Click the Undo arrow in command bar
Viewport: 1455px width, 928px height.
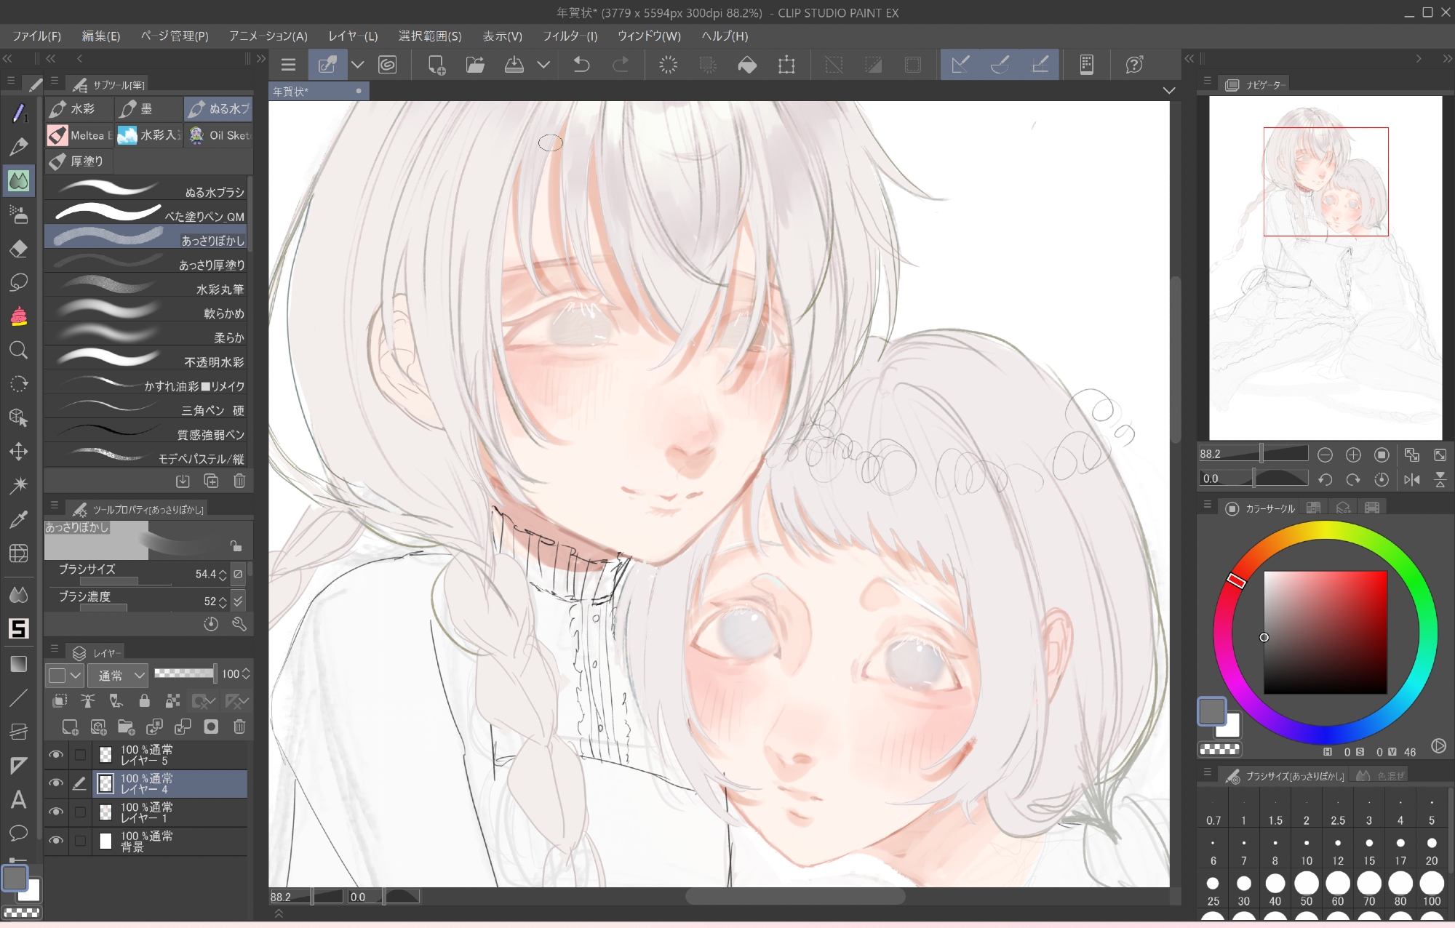click(x=581, y=65)
